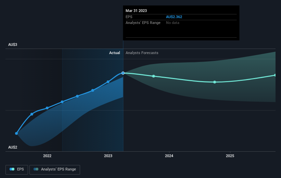Toggle the Analysts' EPS Range legend
Viewport: 281px width, 178px height.
[x=55, y=169]
